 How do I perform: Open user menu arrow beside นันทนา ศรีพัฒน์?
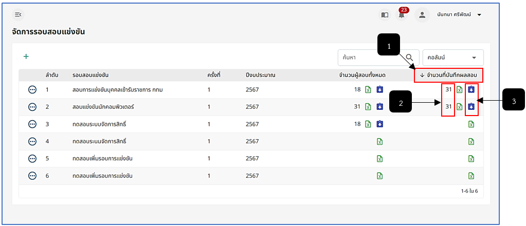pyautogui.click(x=479, y=15)
